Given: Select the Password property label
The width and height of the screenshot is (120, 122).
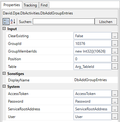Looking at the screenshot, I should pos(16,101).
